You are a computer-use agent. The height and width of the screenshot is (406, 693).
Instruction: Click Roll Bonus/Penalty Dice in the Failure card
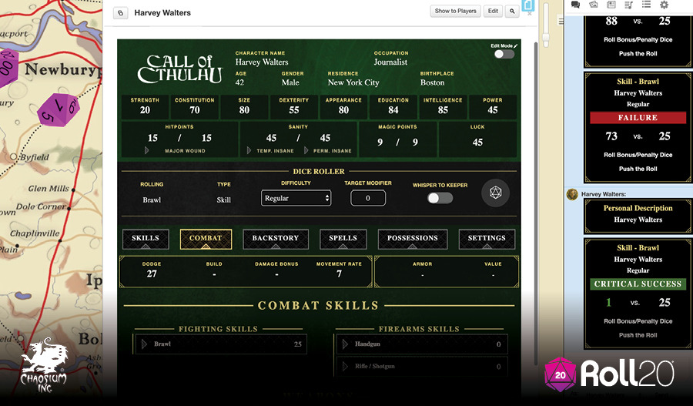point(638,155)
